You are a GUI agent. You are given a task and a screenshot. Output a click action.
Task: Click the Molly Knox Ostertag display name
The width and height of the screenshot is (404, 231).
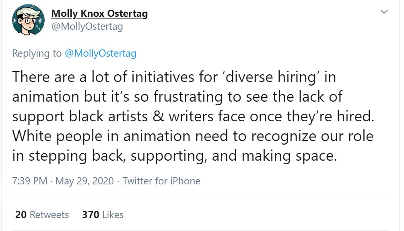99,14
